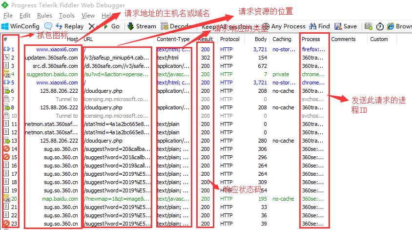This screenshot has height=230, width=412.
Task: Select session 7 tunnel lock icon
Action: click(x=6, y=99)
